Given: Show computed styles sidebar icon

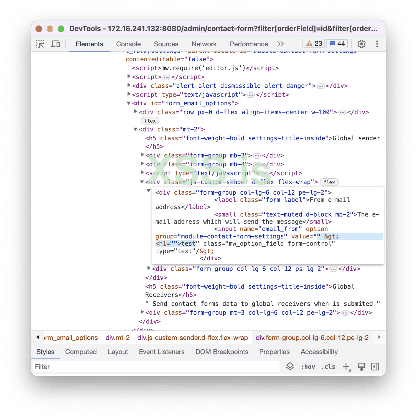Looking at the screenshot, I should [375, 367].
